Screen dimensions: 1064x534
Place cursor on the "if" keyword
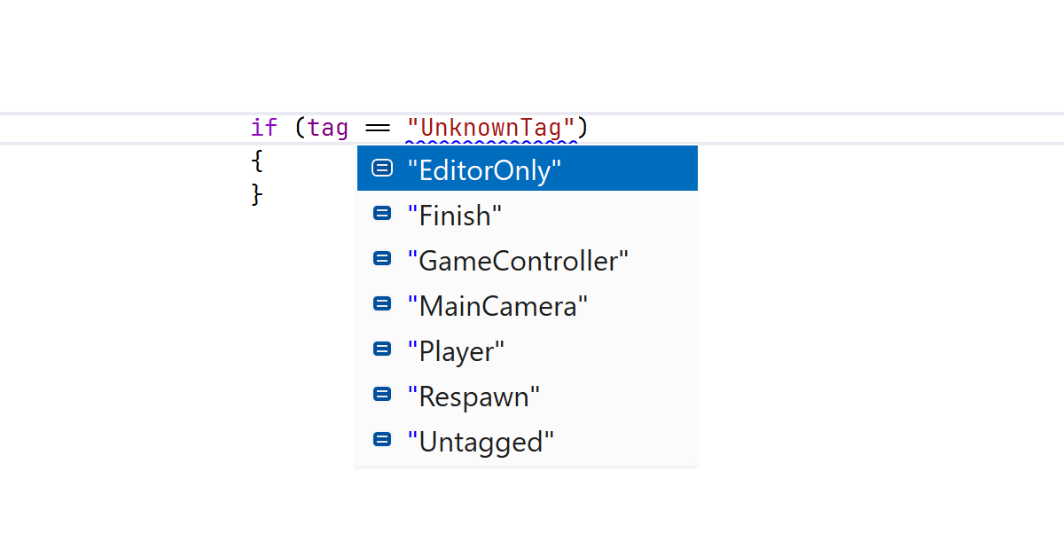coord(263,128)
